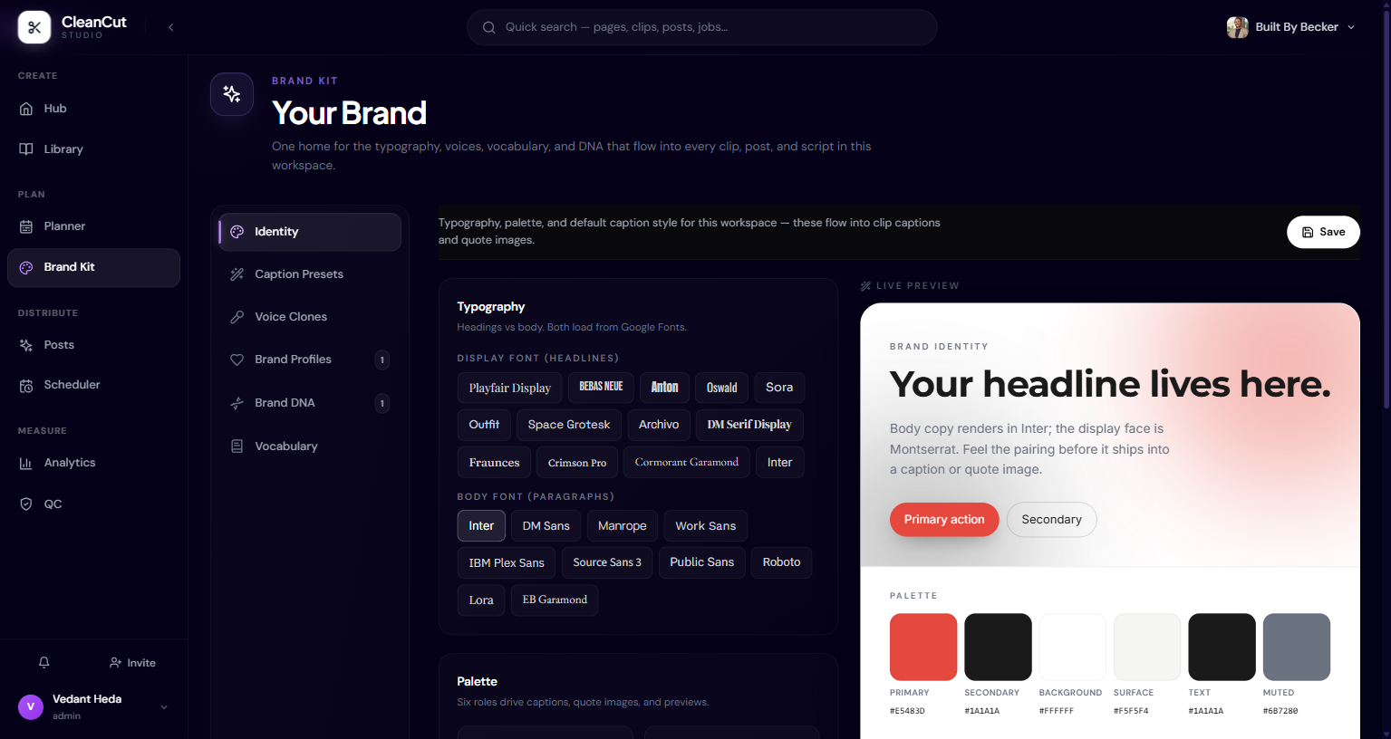1391x739 pixels.
Task: Click the Brand Profiles heart icon
Action: click(237, 360)
